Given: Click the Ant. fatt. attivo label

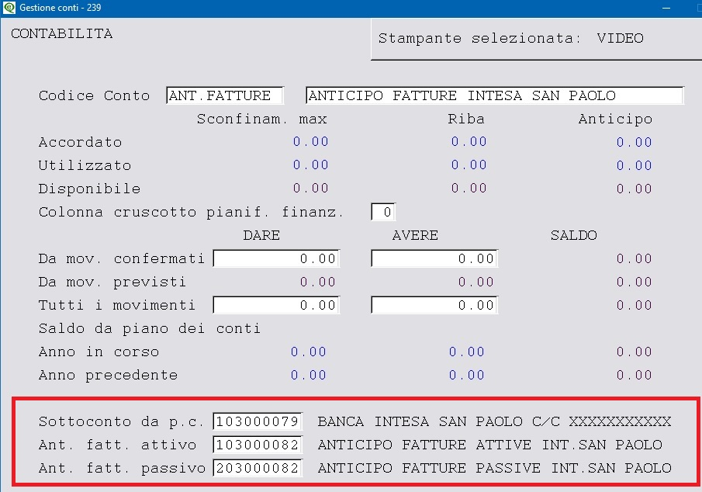Looking at the screenshot, I should (x=117, y=445).
